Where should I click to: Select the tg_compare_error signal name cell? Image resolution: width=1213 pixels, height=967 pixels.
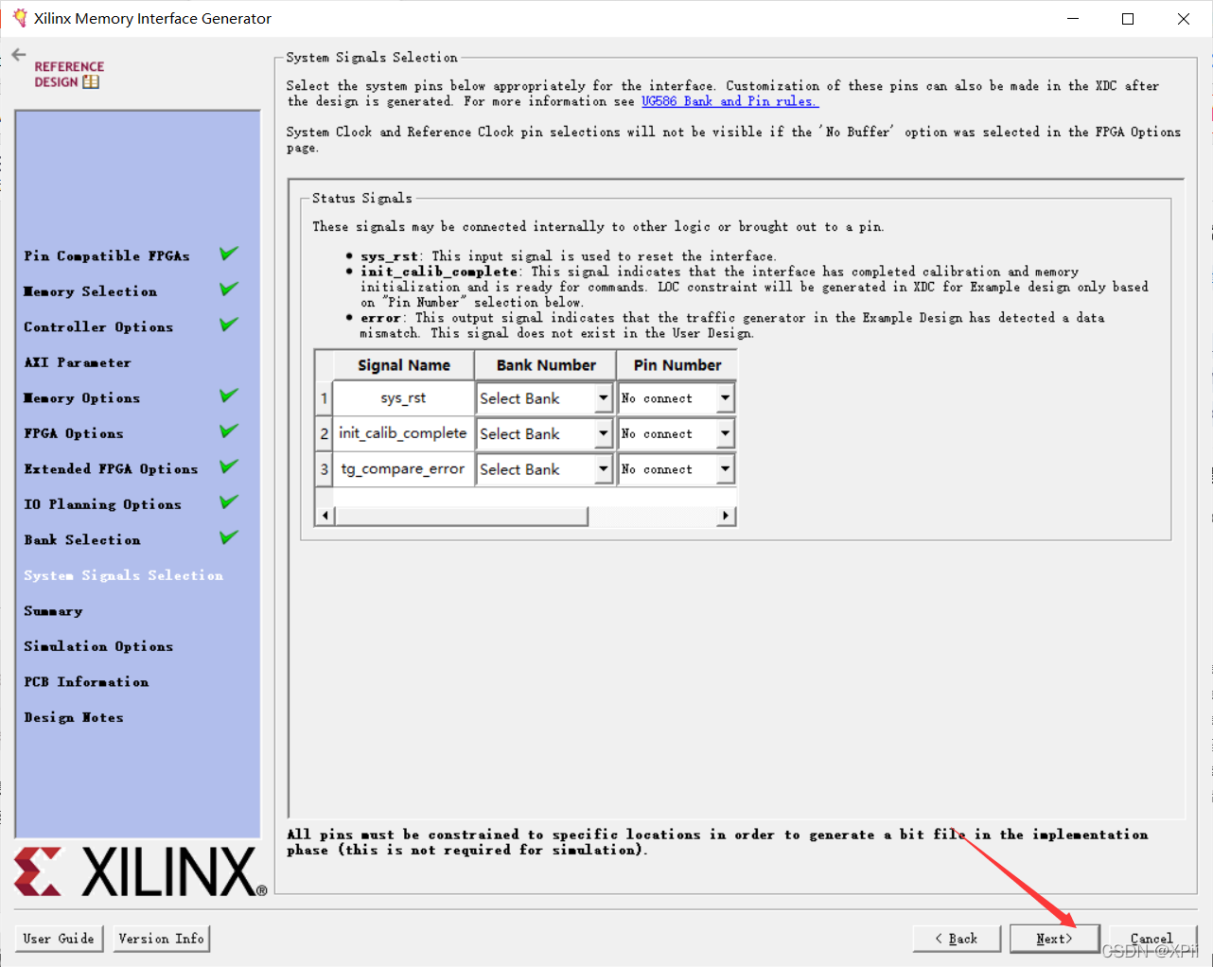(x=403, y=469)
